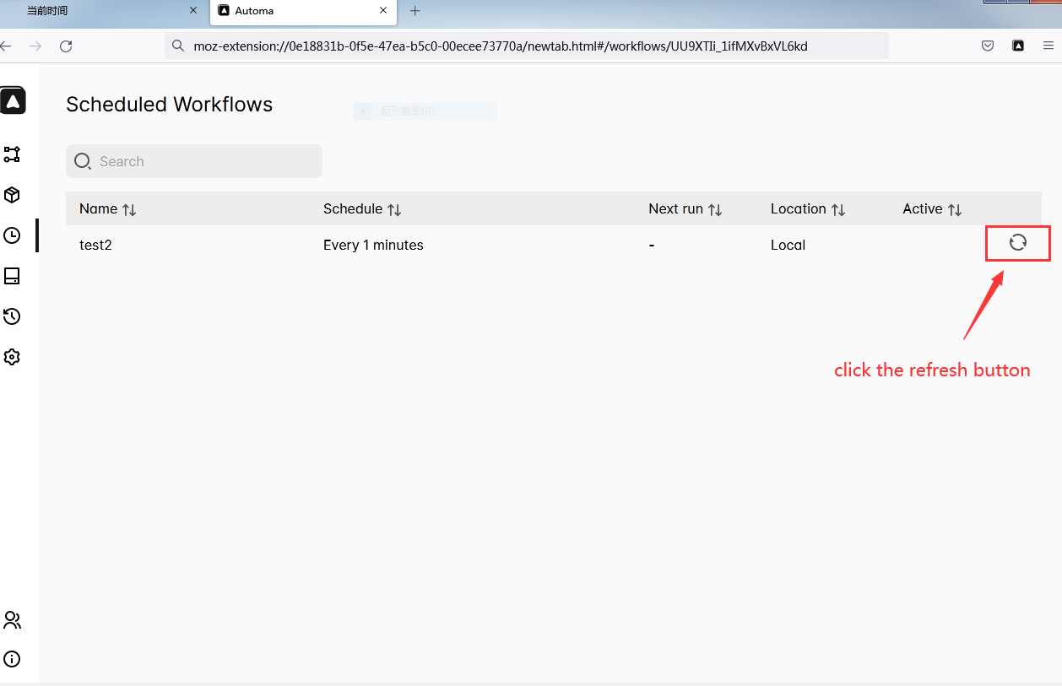Click the browser address bar
Viewport: 1062px width, 686px height.
pyautogui.click(x=530, y=46)
